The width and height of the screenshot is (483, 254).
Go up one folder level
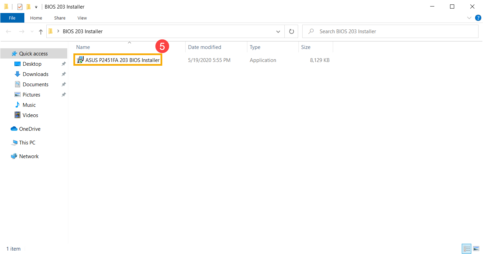coord(41,31)
